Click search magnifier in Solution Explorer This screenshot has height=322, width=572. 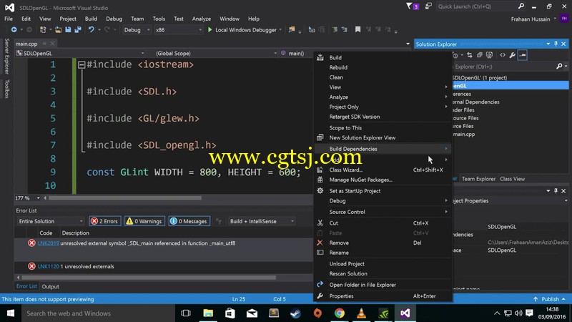559,67
